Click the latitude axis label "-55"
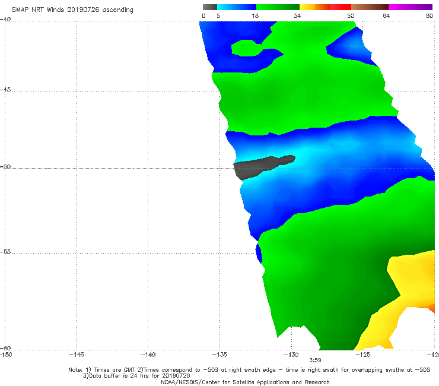439x386 pixels. (5, 251)
